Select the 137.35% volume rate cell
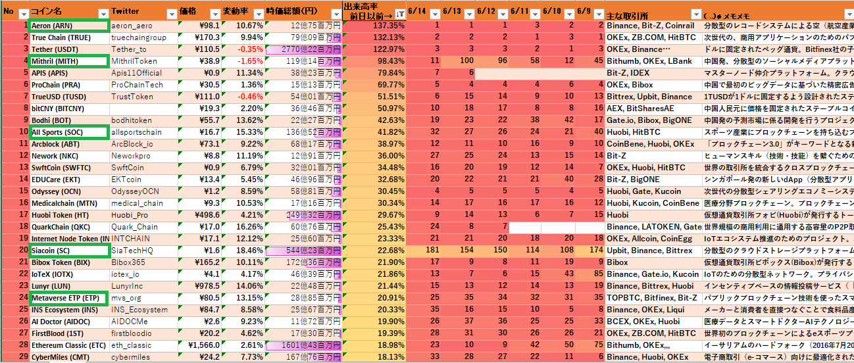Screen dimensions: 854x363 (374, 26)
